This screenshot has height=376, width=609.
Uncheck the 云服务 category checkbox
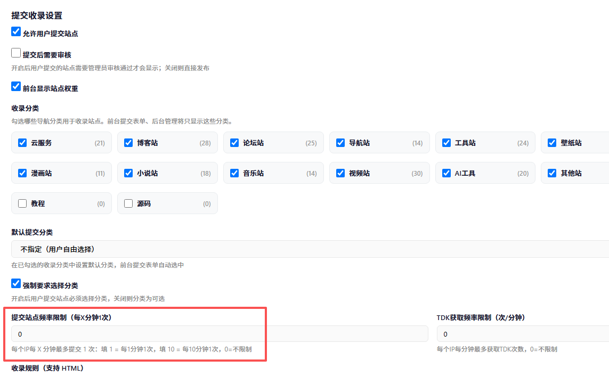[x=22, y=143]
